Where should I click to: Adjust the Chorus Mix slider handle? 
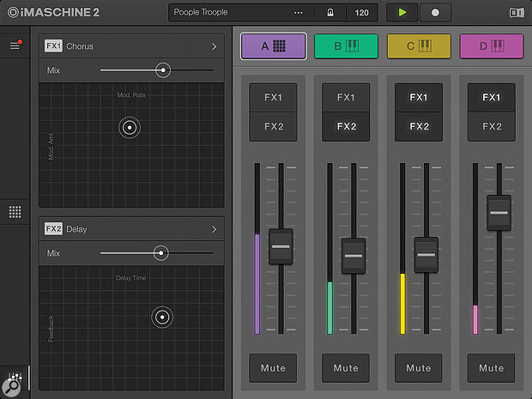[163, 70]
